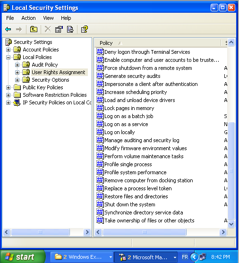Click the Start button
The height and width of the screenshot is (263, 239).
(x=23, y=257)
